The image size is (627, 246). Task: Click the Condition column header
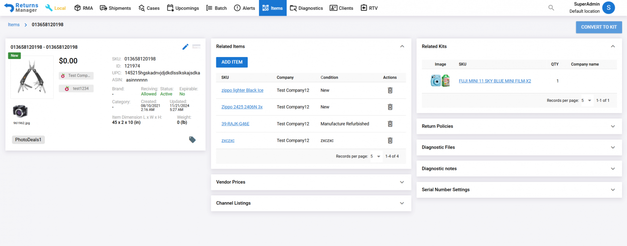coord(330,78)
